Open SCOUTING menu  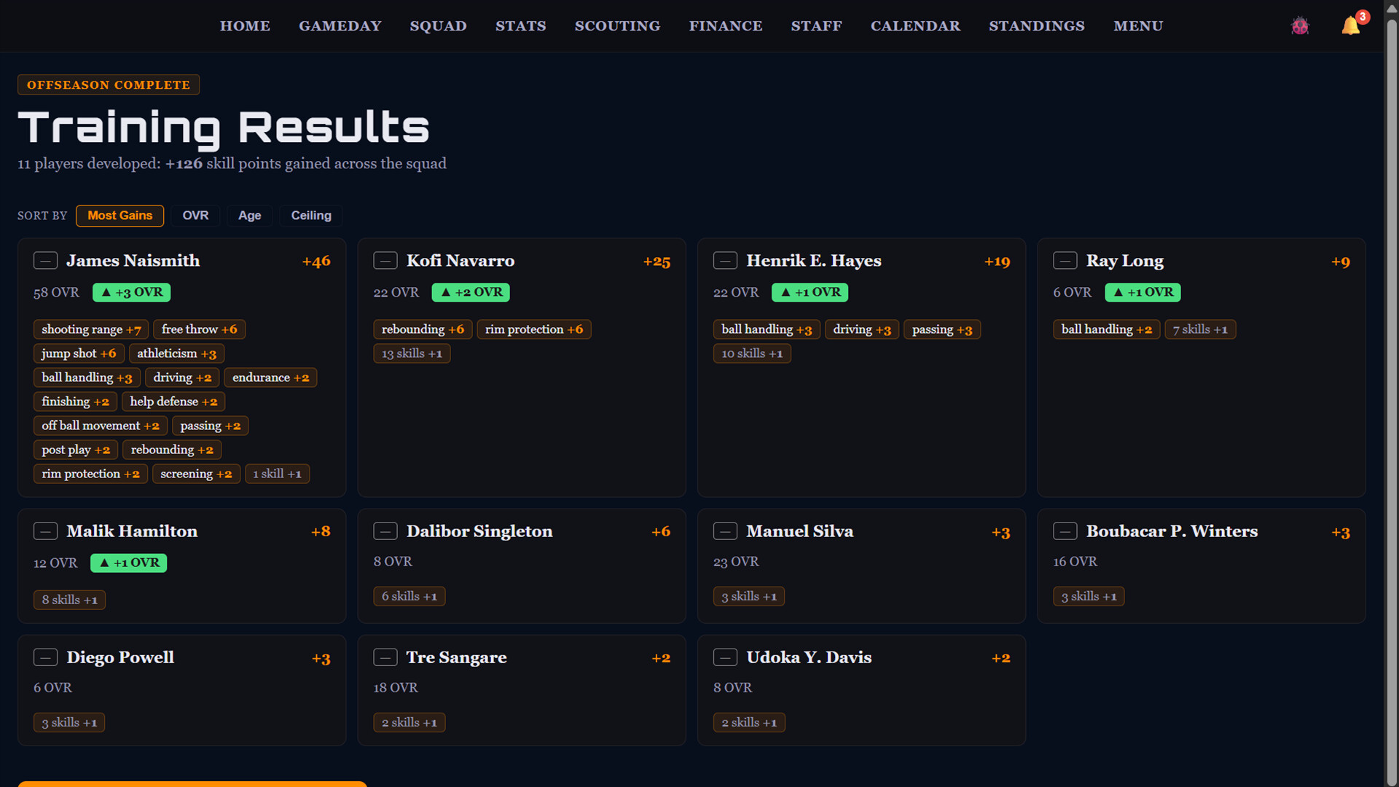click(617, 26)
